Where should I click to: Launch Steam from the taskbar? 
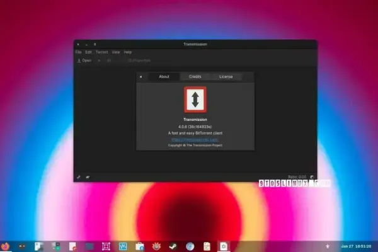pos(173,246)
